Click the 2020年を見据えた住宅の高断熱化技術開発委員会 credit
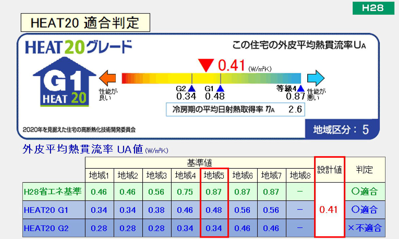Screen dimensions: 399x239 pyautogui.click(x=79, y=129)
